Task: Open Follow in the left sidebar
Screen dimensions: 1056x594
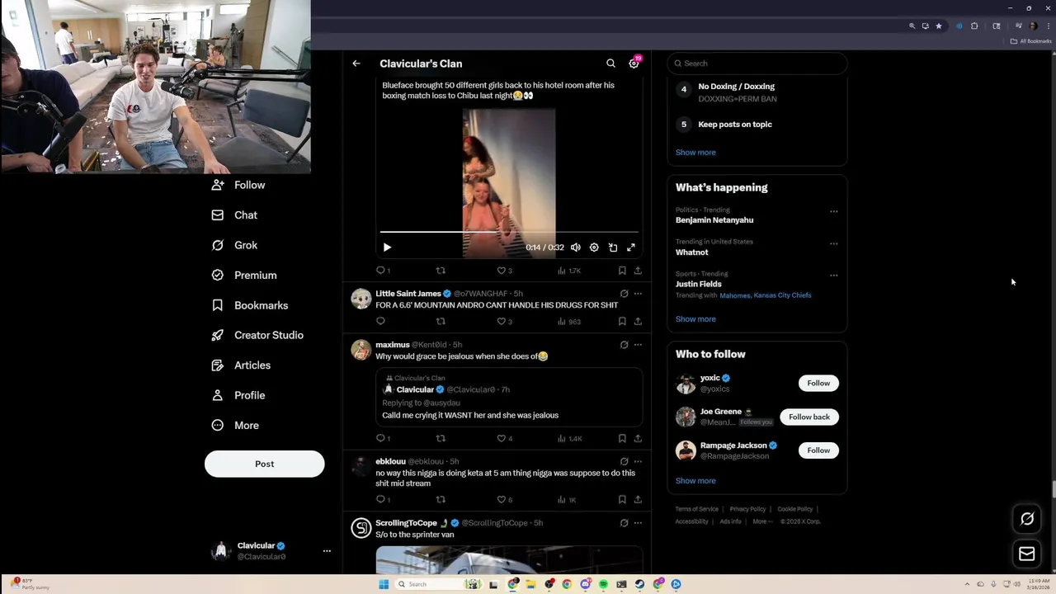Action: [x=238, y=186]
